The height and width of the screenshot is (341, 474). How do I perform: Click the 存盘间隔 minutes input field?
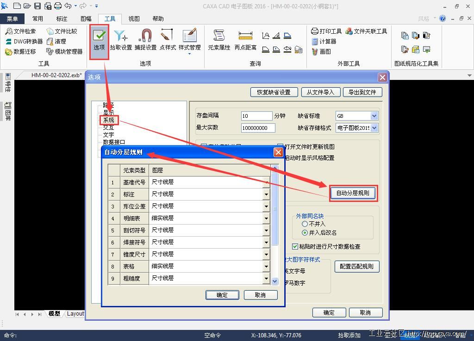pos(256,116)
